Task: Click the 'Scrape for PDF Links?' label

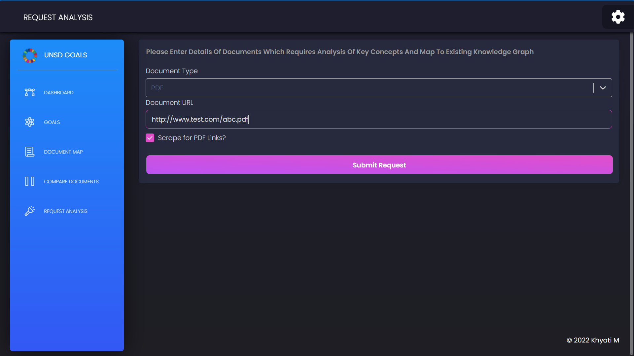Action: 192,138
